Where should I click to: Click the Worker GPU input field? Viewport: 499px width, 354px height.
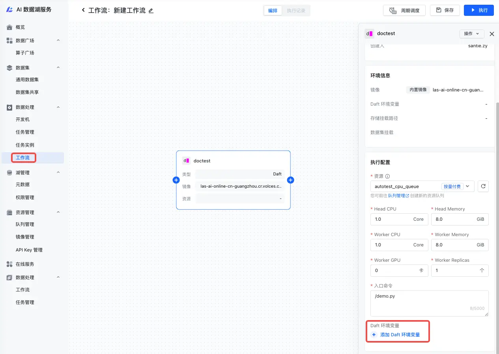click(399, 270)
